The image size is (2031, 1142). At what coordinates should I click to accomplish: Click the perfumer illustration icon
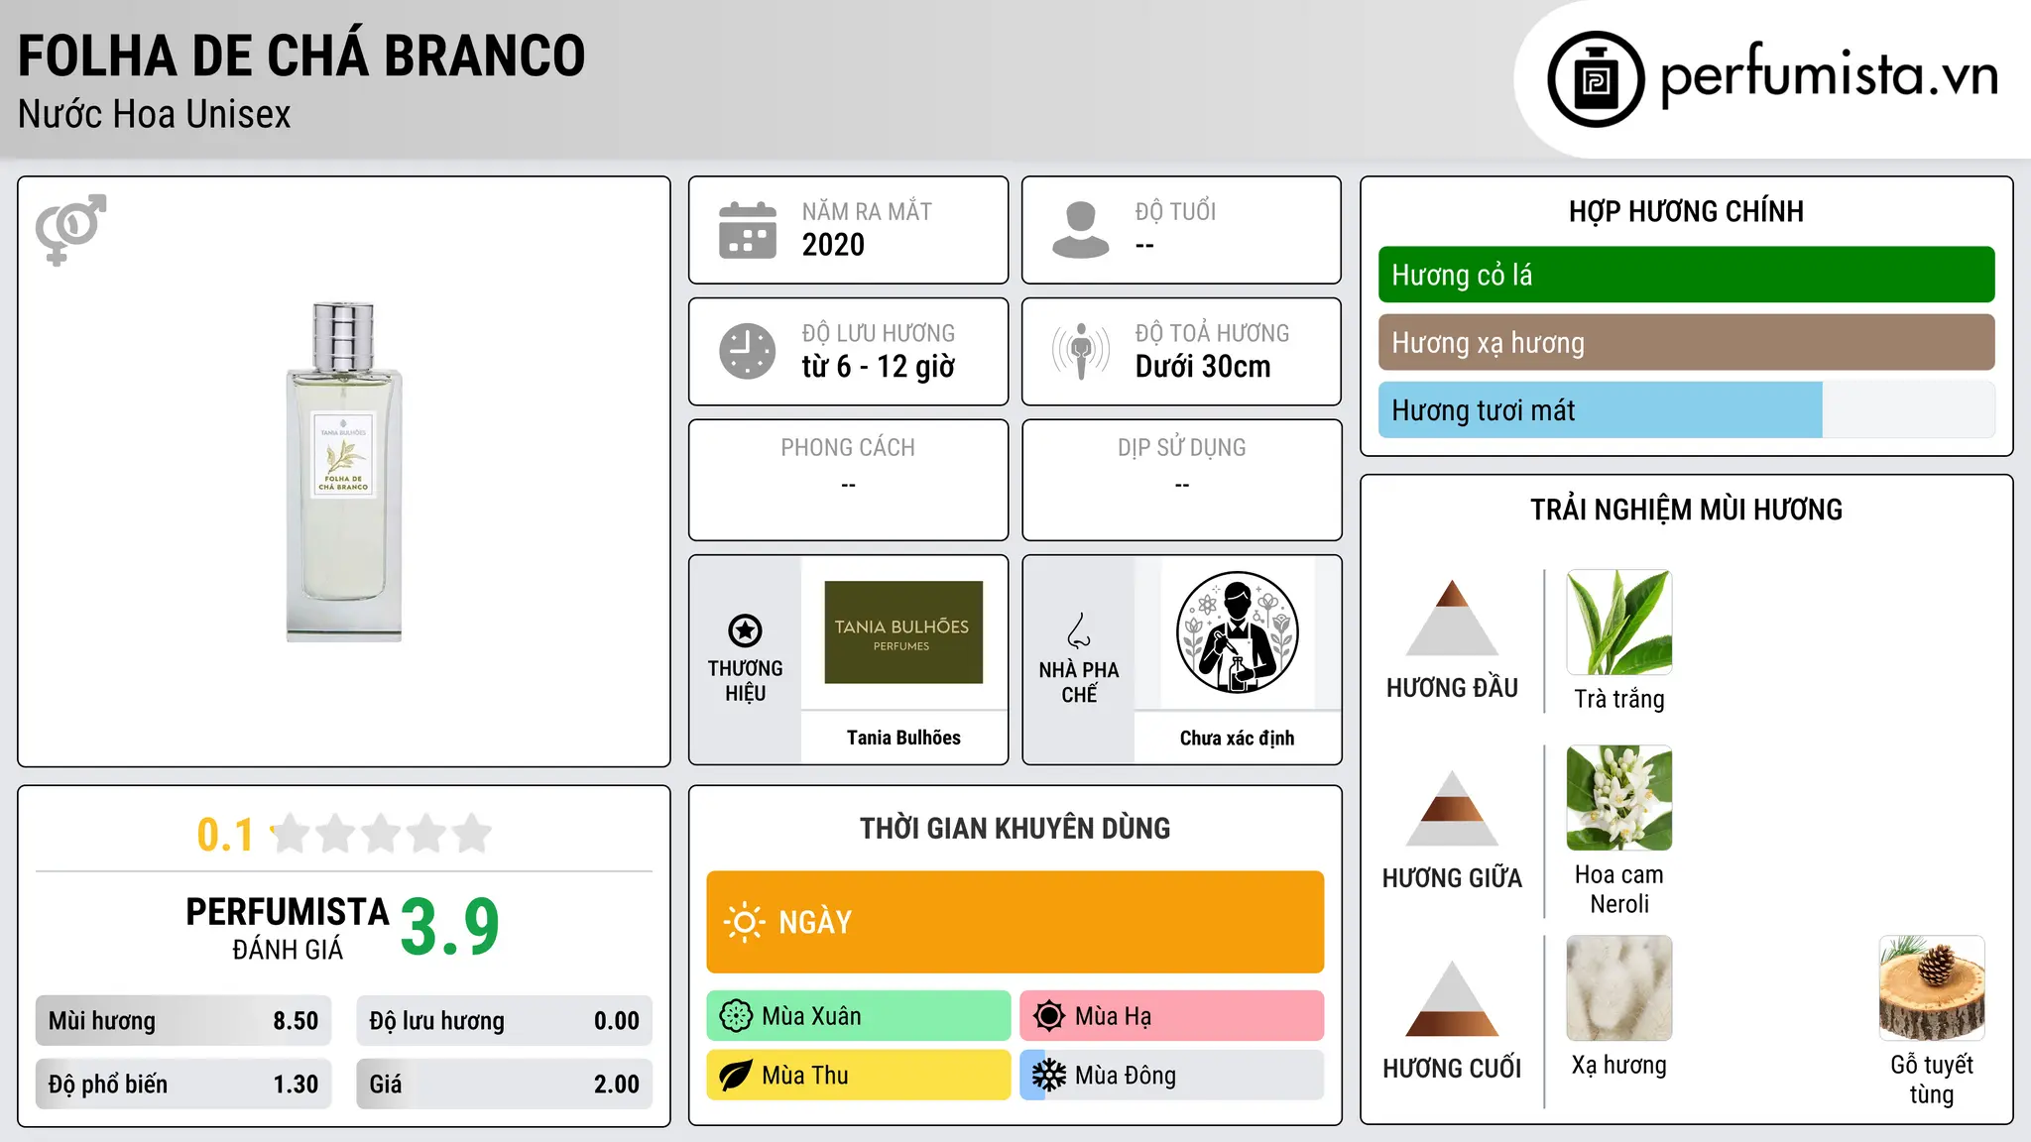(x=1237, y=632)
